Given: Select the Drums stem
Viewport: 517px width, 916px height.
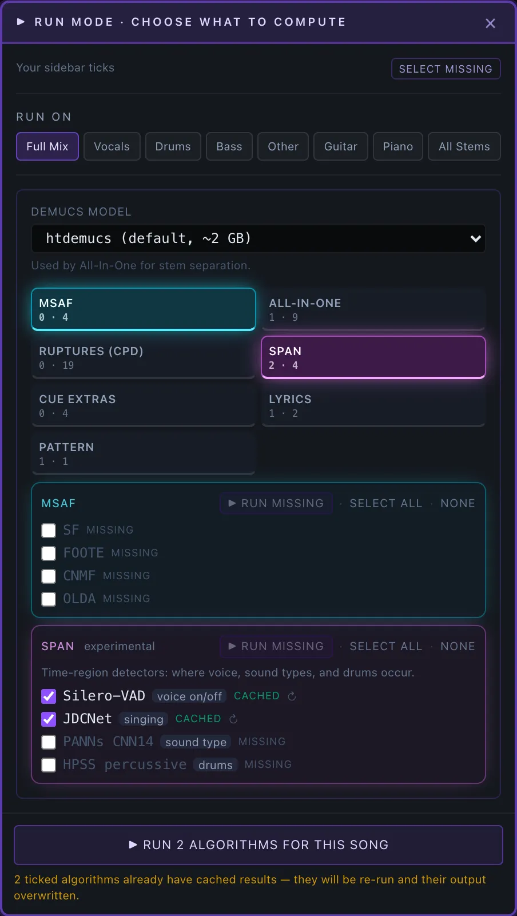Looking at the screenshot, I should tap(173, 146).
